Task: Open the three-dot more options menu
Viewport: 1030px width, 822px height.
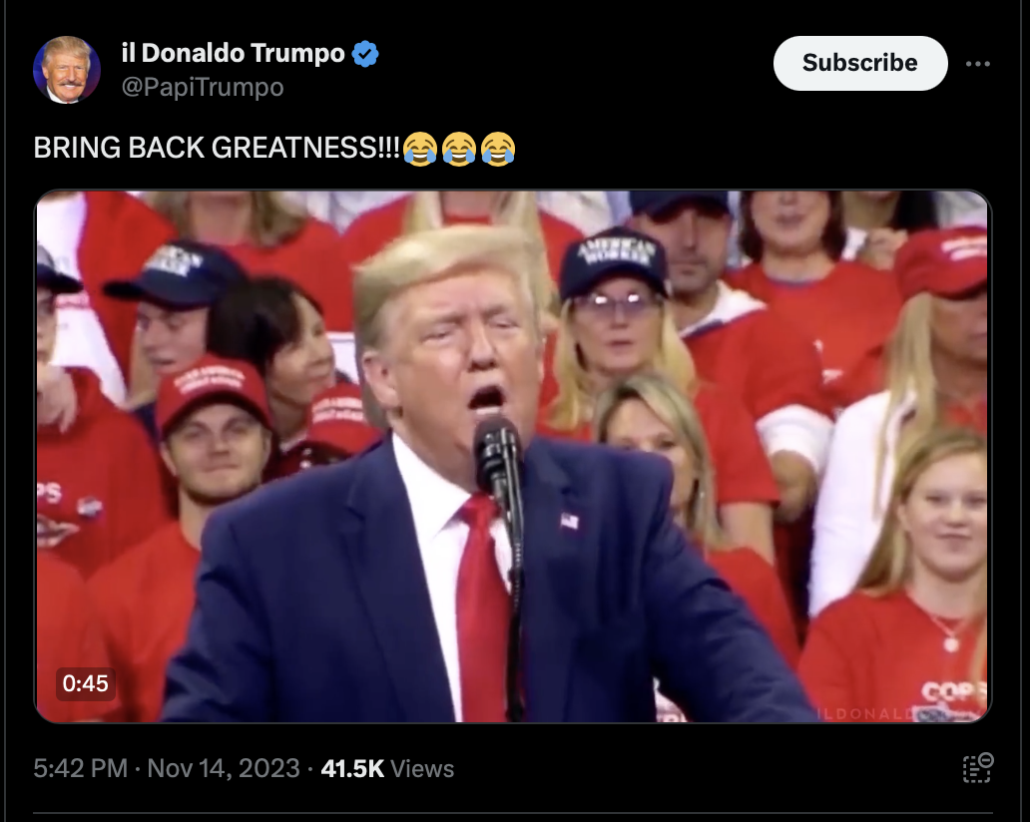Action: 977,64
